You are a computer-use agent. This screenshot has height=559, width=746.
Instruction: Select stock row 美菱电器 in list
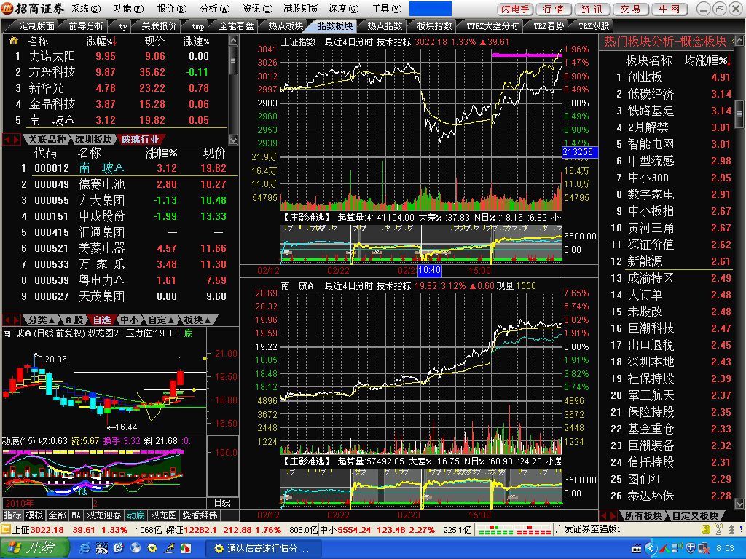pos(102,248)
